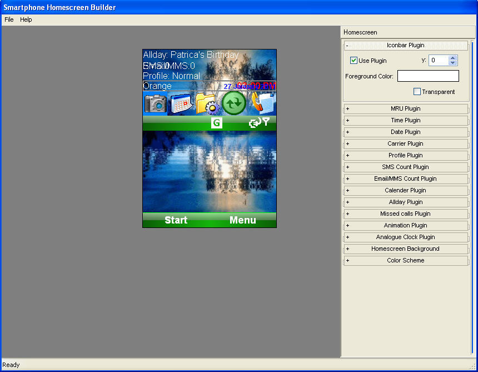Screen dimensions: 478x372
Task: Expand the Calender Plugin section
Action: click(x=405, y=190)
